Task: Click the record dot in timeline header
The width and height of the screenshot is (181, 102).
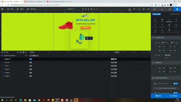Action: (2, 52)
